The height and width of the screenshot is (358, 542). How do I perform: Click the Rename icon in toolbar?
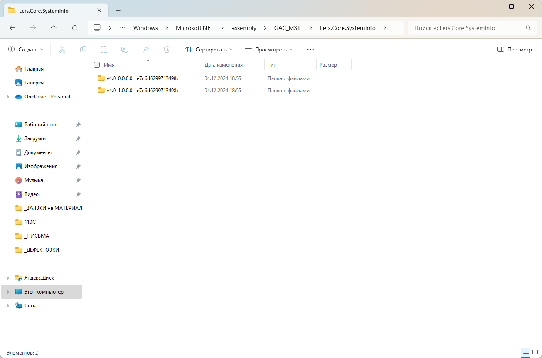tap(125, 50)
